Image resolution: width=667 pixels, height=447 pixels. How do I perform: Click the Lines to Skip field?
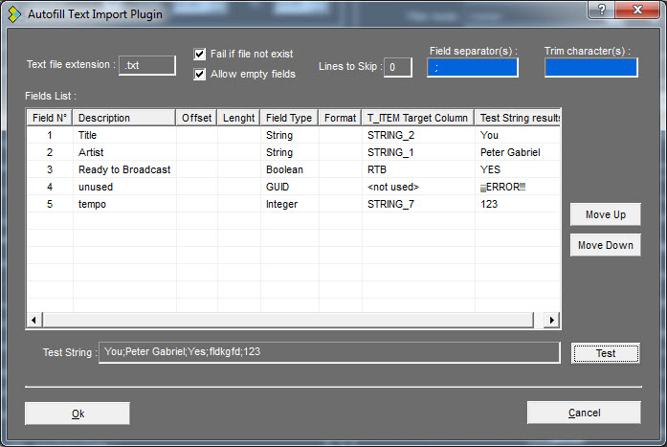[398, 67]
